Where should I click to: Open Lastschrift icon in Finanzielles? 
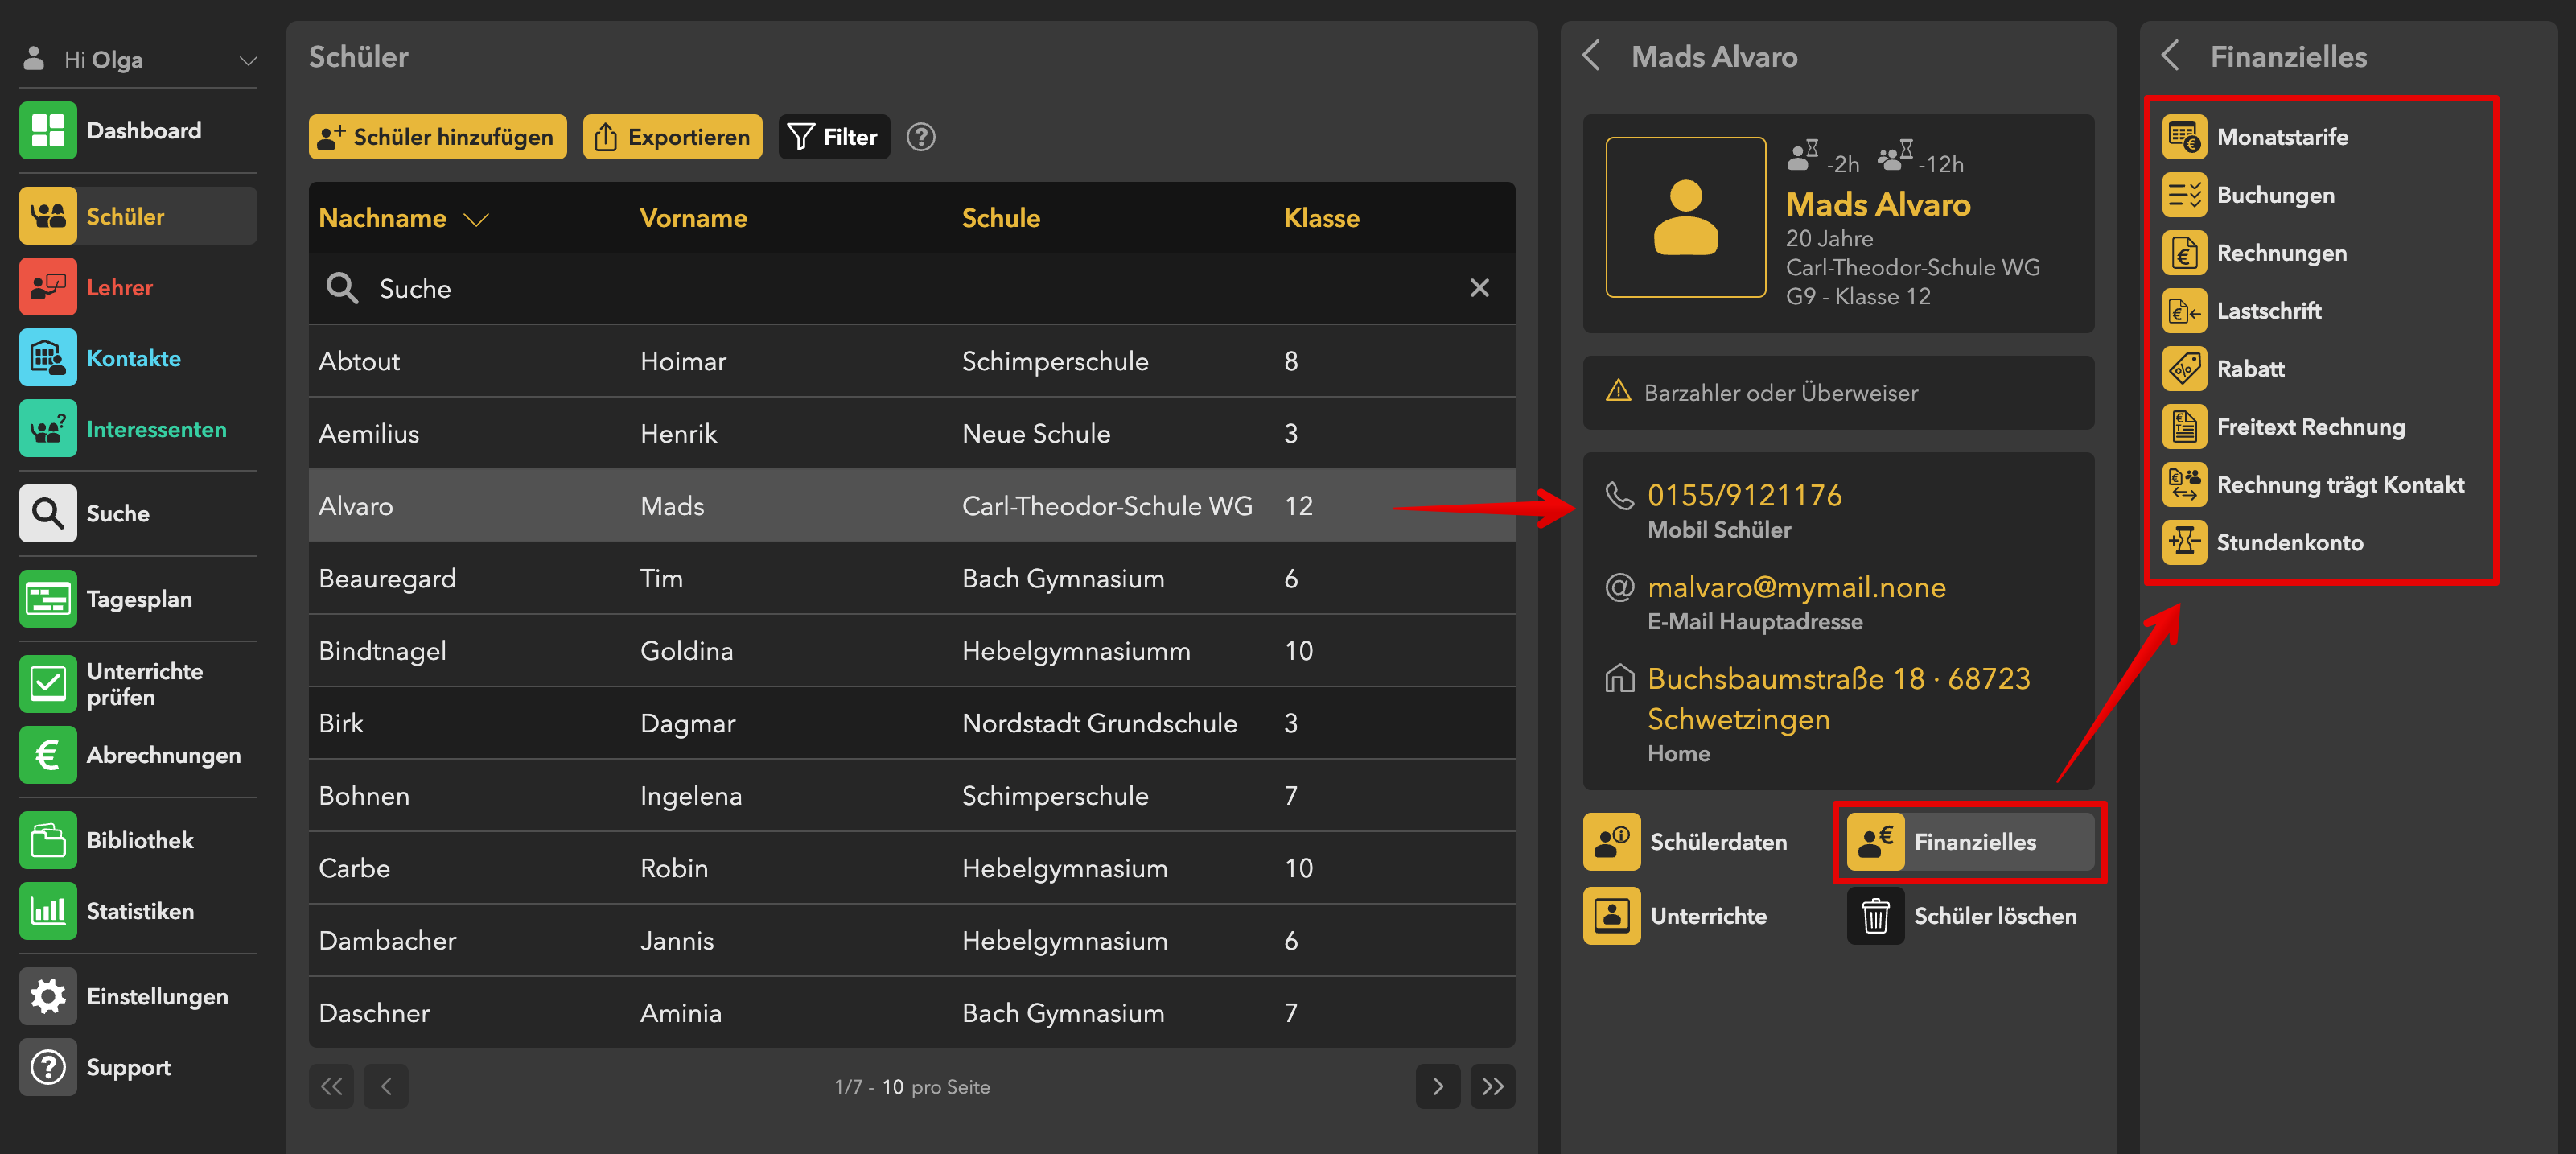click(2184, 311)
